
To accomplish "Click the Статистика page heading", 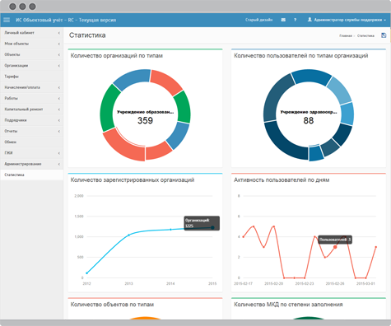I will 87,35.
